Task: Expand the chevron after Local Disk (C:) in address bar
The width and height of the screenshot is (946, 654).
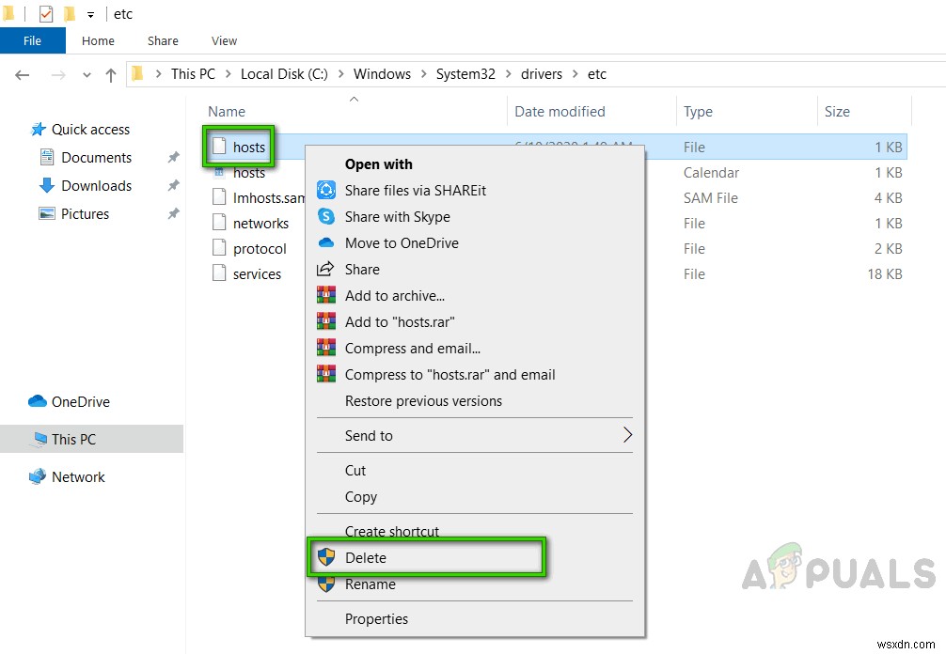Action: pyautogui.click(x=340, y=74)
